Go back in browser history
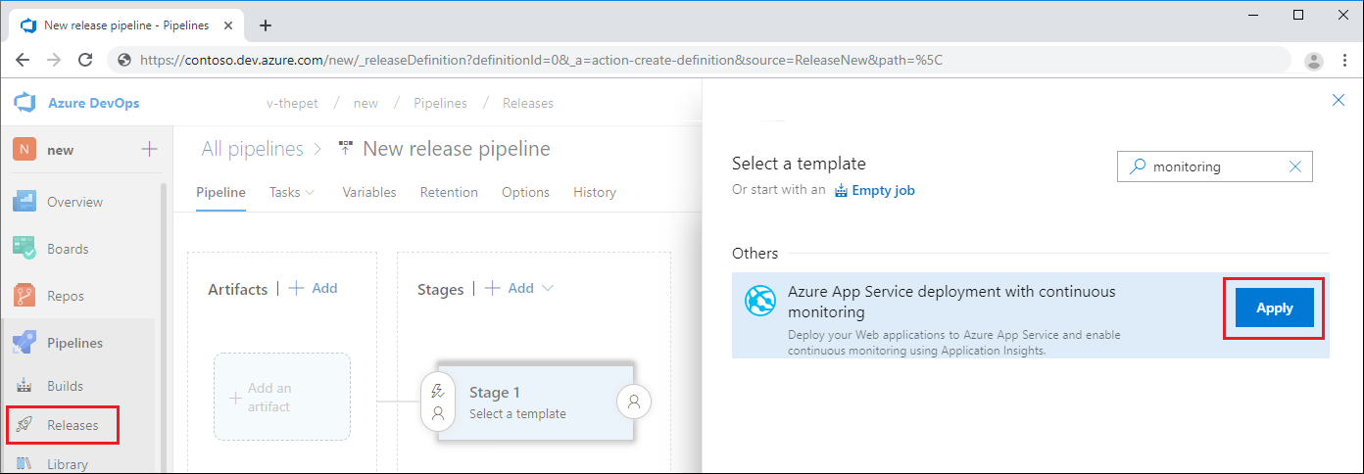The height and width of the screenshot is (474, 1364). (x=24, y=60)
